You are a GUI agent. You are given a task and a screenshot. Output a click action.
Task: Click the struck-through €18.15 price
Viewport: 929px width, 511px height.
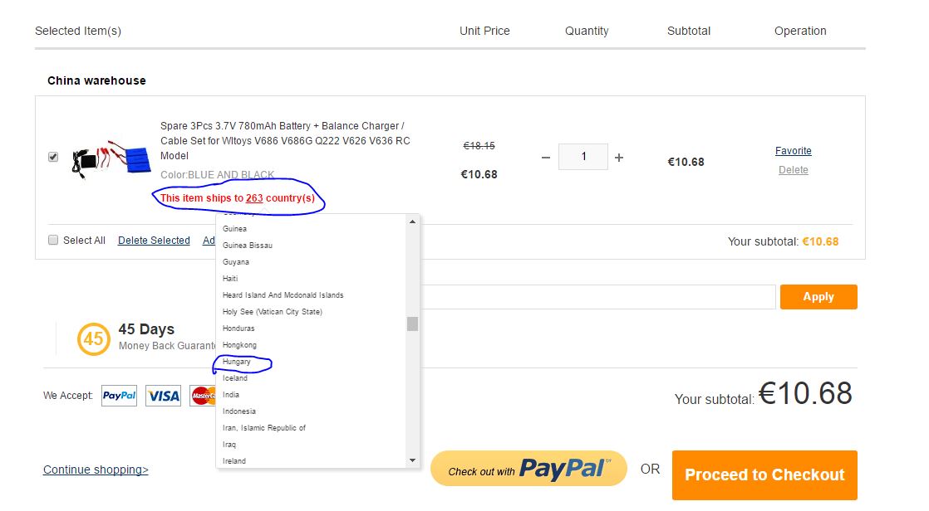(x=479, y=145)
